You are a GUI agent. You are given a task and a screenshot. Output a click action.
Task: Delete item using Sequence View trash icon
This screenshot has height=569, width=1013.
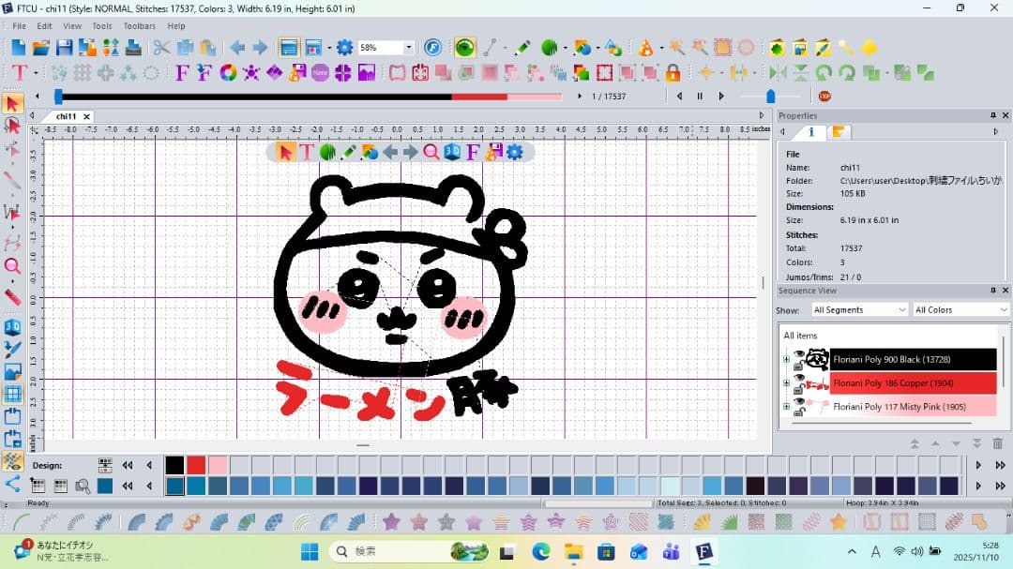997,443
